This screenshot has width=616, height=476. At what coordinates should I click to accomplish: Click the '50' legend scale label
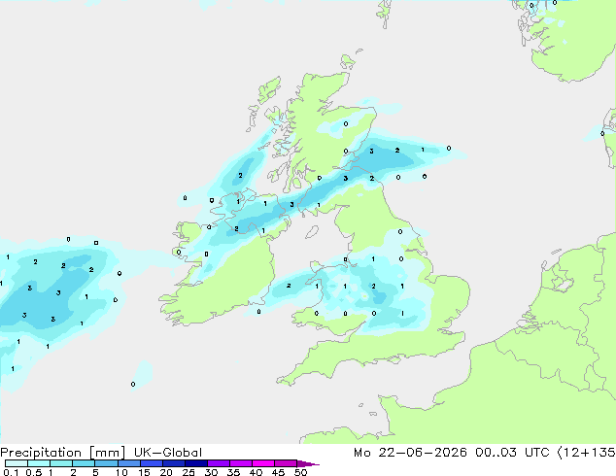click(300, 472)
